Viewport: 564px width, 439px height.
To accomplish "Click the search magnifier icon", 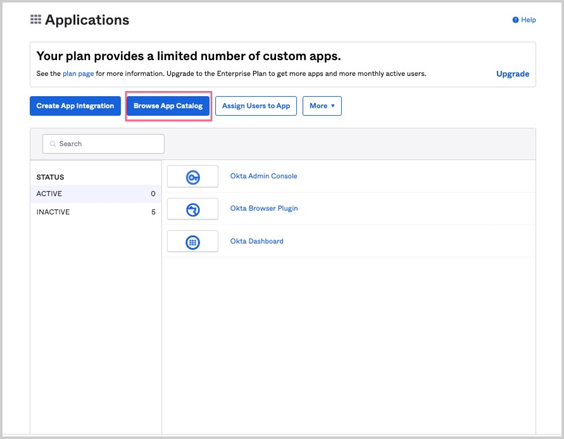I will click(x=53, y=144).
